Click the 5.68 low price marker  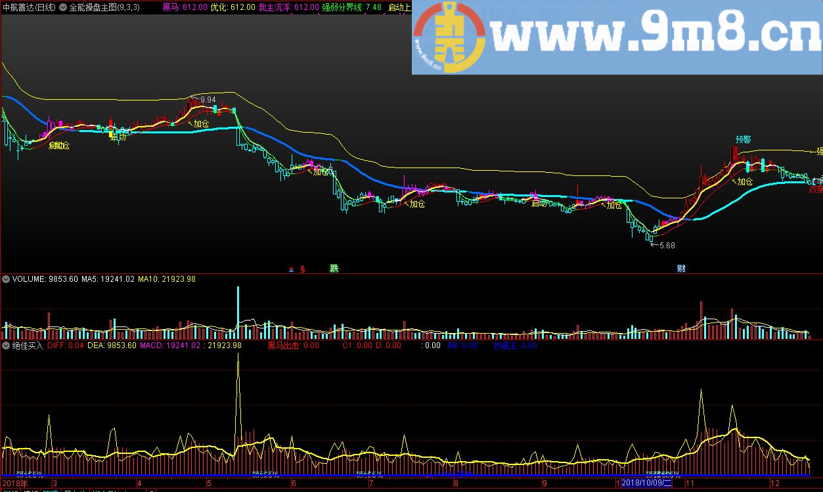pyautogui.click(x=666, y=245)
